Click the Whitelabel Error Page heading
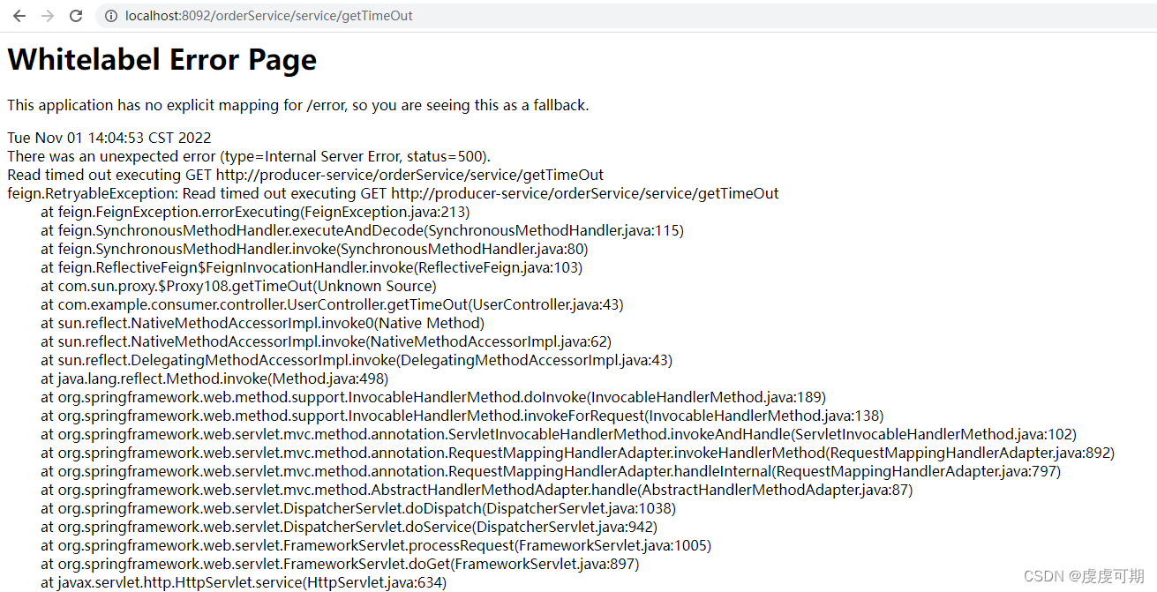Image resolution: width=1157 pixels, height=592 pixels. tap(162, 59)
